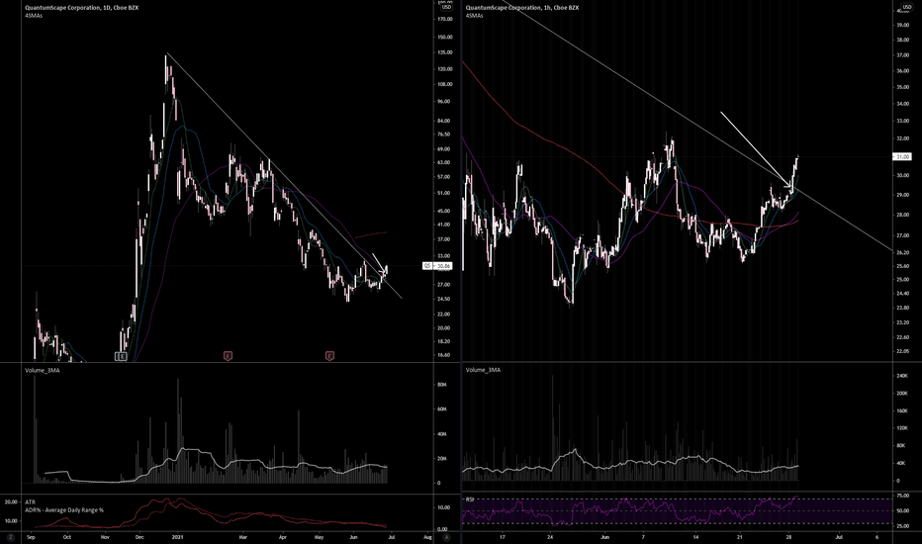The width and height of the screenshot is (922, 544).
Task: Click the 'Oct' label on daily time axis
Action: coord(67,537)
